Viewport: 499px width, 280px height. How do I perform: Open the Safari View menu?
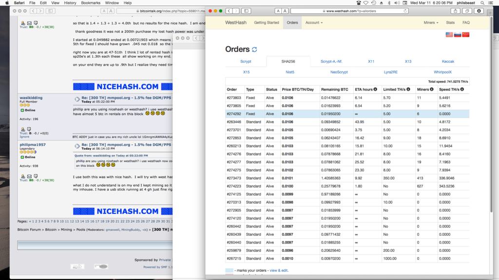[55, 3]
